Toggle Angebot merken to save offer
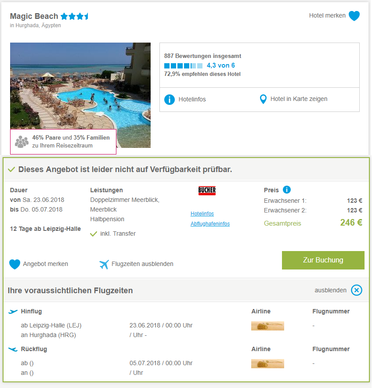 (x=46, y=264)
